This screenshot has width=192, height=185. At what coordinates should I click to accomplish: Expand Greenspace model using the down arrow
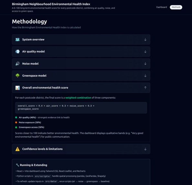pos(145,76)
